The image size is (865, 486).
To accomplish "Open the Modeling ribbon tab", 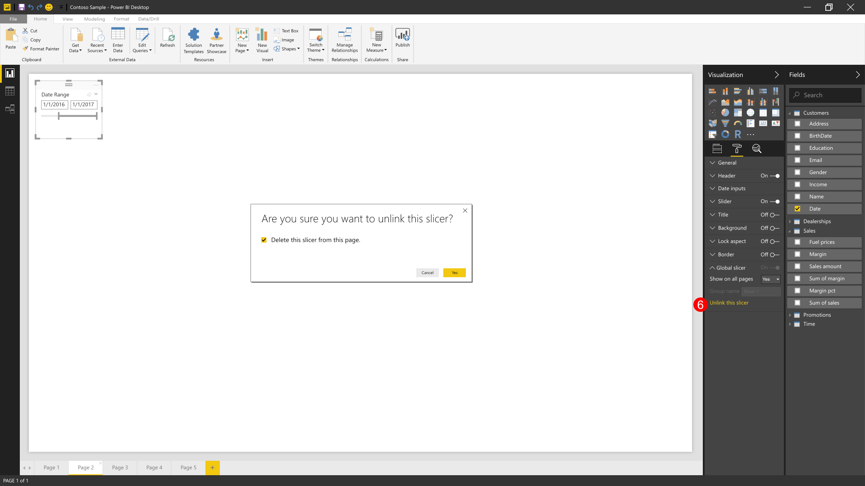I will click(x=94, y=19).
